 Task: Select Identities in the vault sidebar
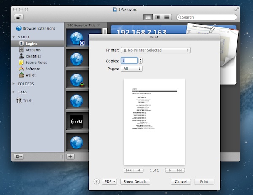pos(30,56)
